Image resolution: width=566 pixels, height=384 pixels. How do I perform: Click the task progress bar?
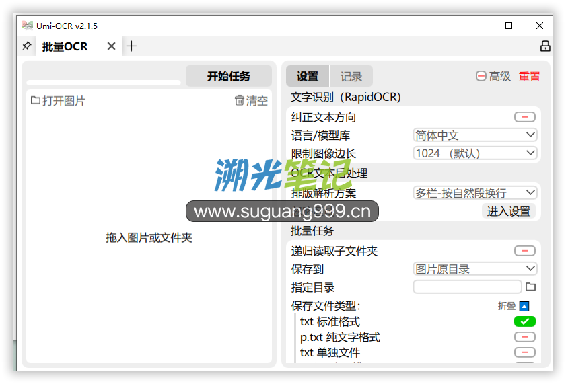[x=104, y=83]
